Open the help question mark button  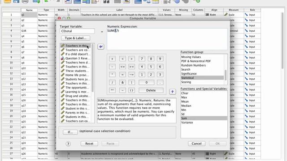pos(68,144)
